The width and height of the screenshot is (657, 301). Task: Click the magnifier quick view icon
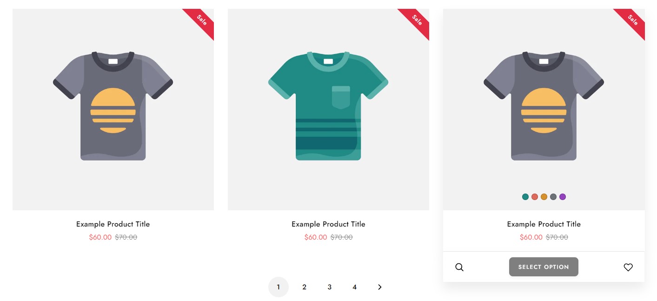point(459,267)
